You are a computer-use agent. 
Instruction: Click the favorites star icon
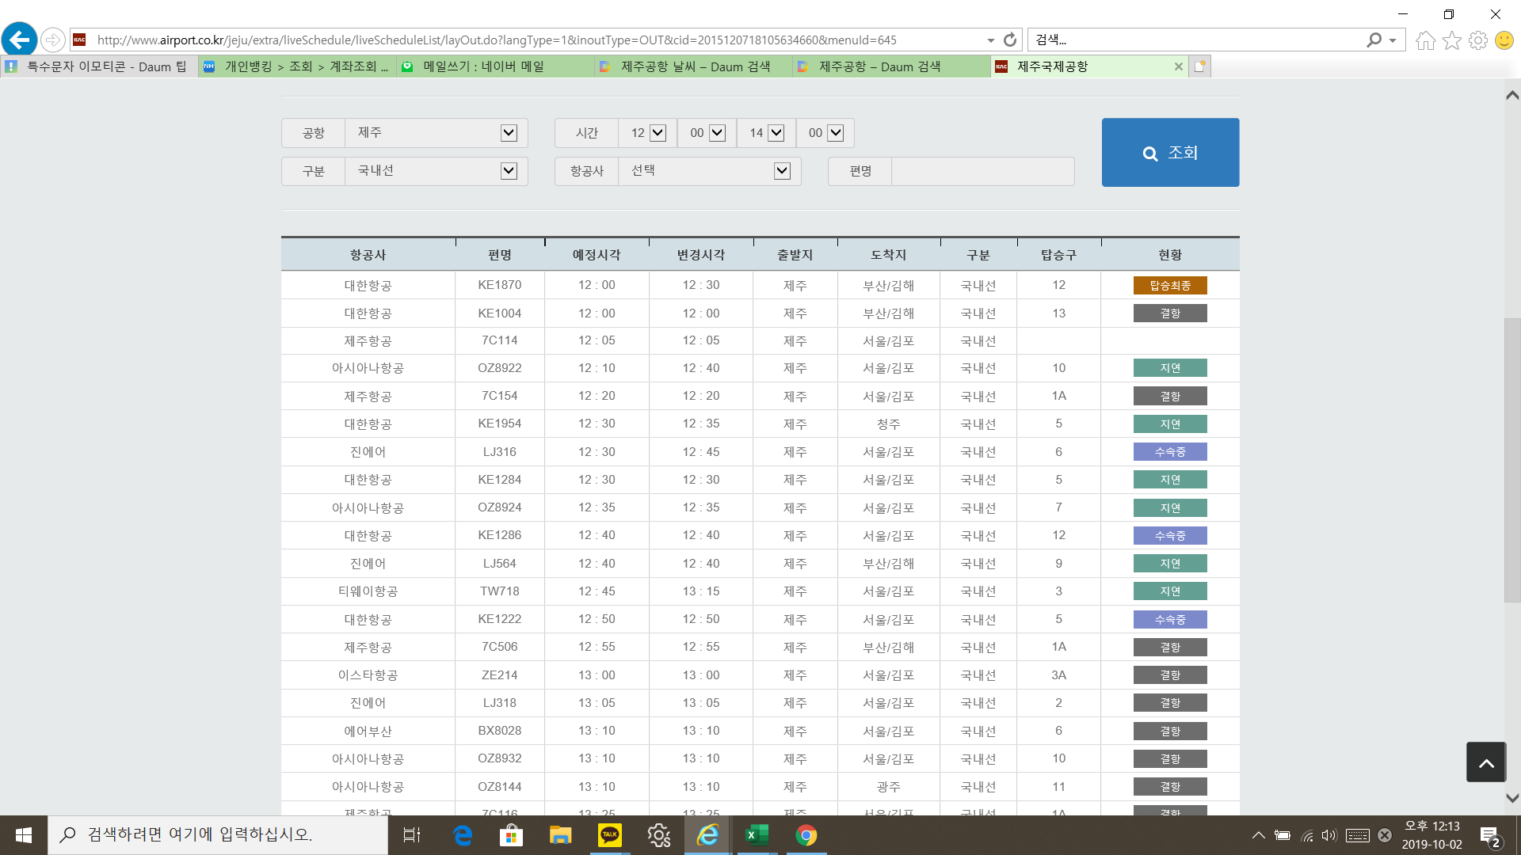1451,40
